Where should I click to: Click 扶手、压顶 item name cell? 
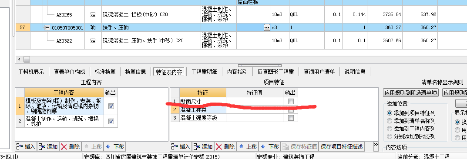click(151, 27)
